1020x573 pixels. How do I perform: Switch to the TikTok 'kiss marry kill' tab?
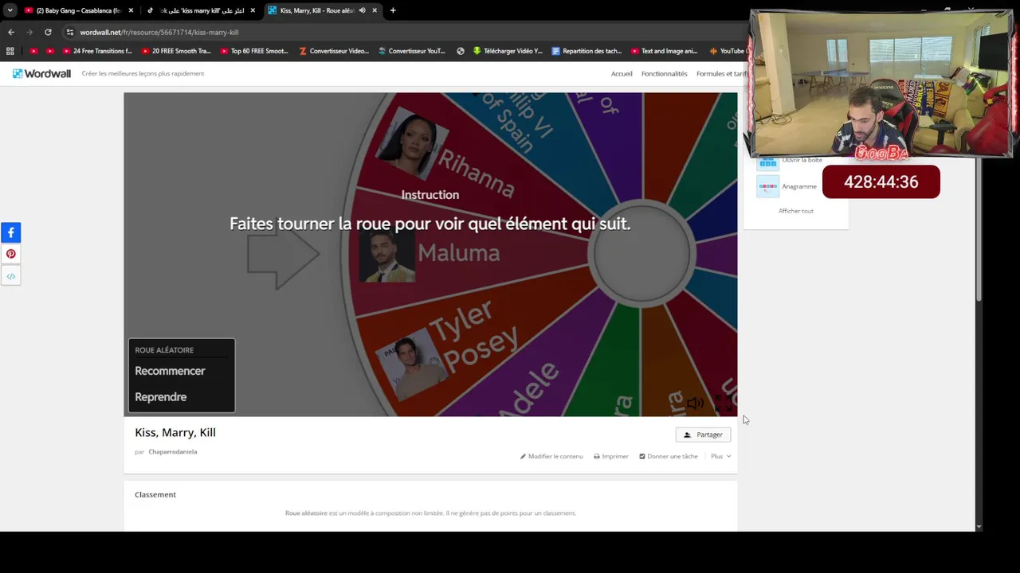(201, 10)
